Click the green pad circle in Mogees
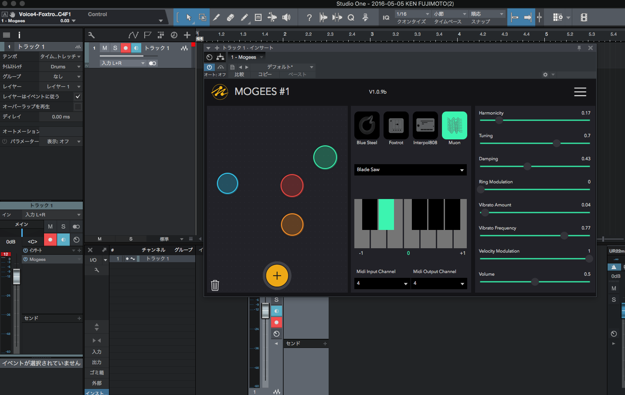Image resolution: width=625 pixels, height=395 pixels. coord(325,157)
